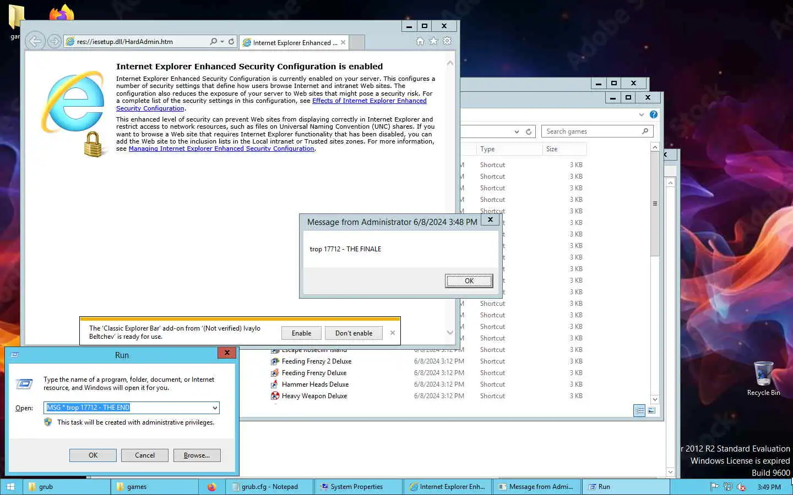Click OK in the Run dialog
The image size is (793, 495).
click(x=93, y=455)
